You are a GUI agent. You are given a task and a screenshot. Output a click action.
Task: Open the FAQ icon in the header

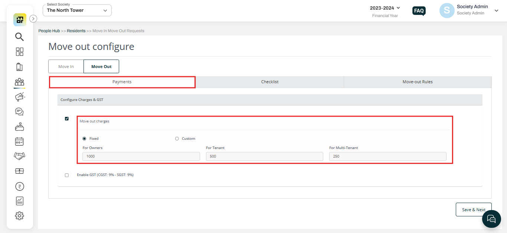(x=419, y=11)
